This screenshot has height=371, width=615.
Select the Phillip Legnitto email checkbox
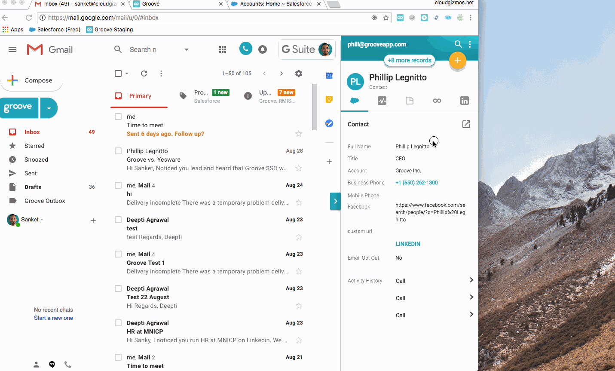point(118,151)
